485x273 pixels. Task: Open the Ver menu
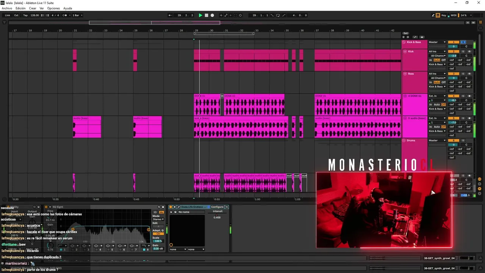tap(42, 8)
